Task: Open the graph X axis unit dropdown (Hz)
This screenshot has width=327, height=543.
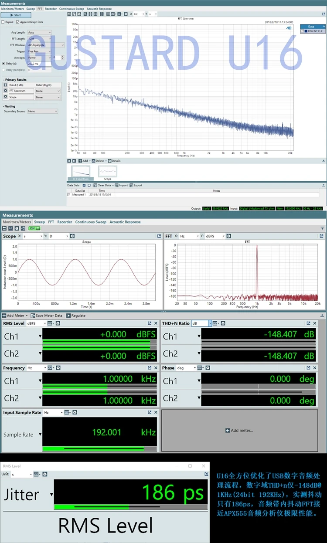Action: pos(138,14)
